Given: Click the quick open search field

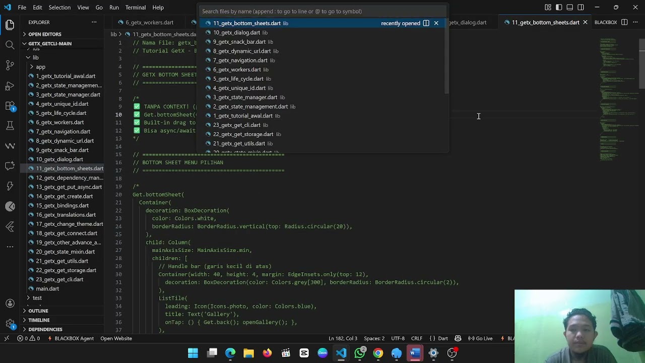Looking at the screenshot, I should pyautogui.click(x=322, y=11).
